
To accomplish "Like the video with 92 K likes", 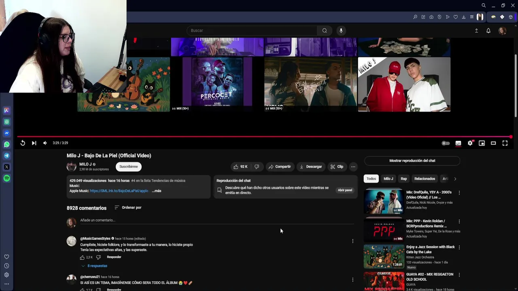I will [240, 167].
